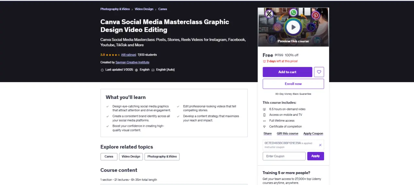Click 'Edit professional-looking videos' learning item
The height and width of the screenshot is (185, 414).
(x=210, y=108)
